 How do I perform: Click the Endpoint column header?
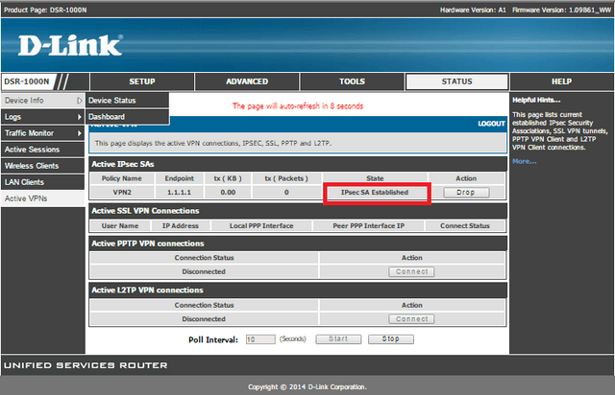pos(180,178)
